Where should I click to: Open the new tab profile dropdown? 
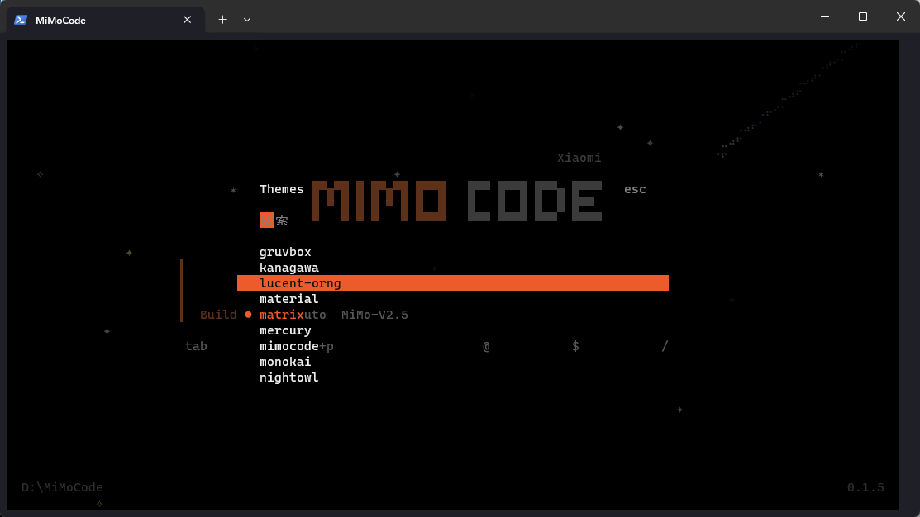(247, 20)
